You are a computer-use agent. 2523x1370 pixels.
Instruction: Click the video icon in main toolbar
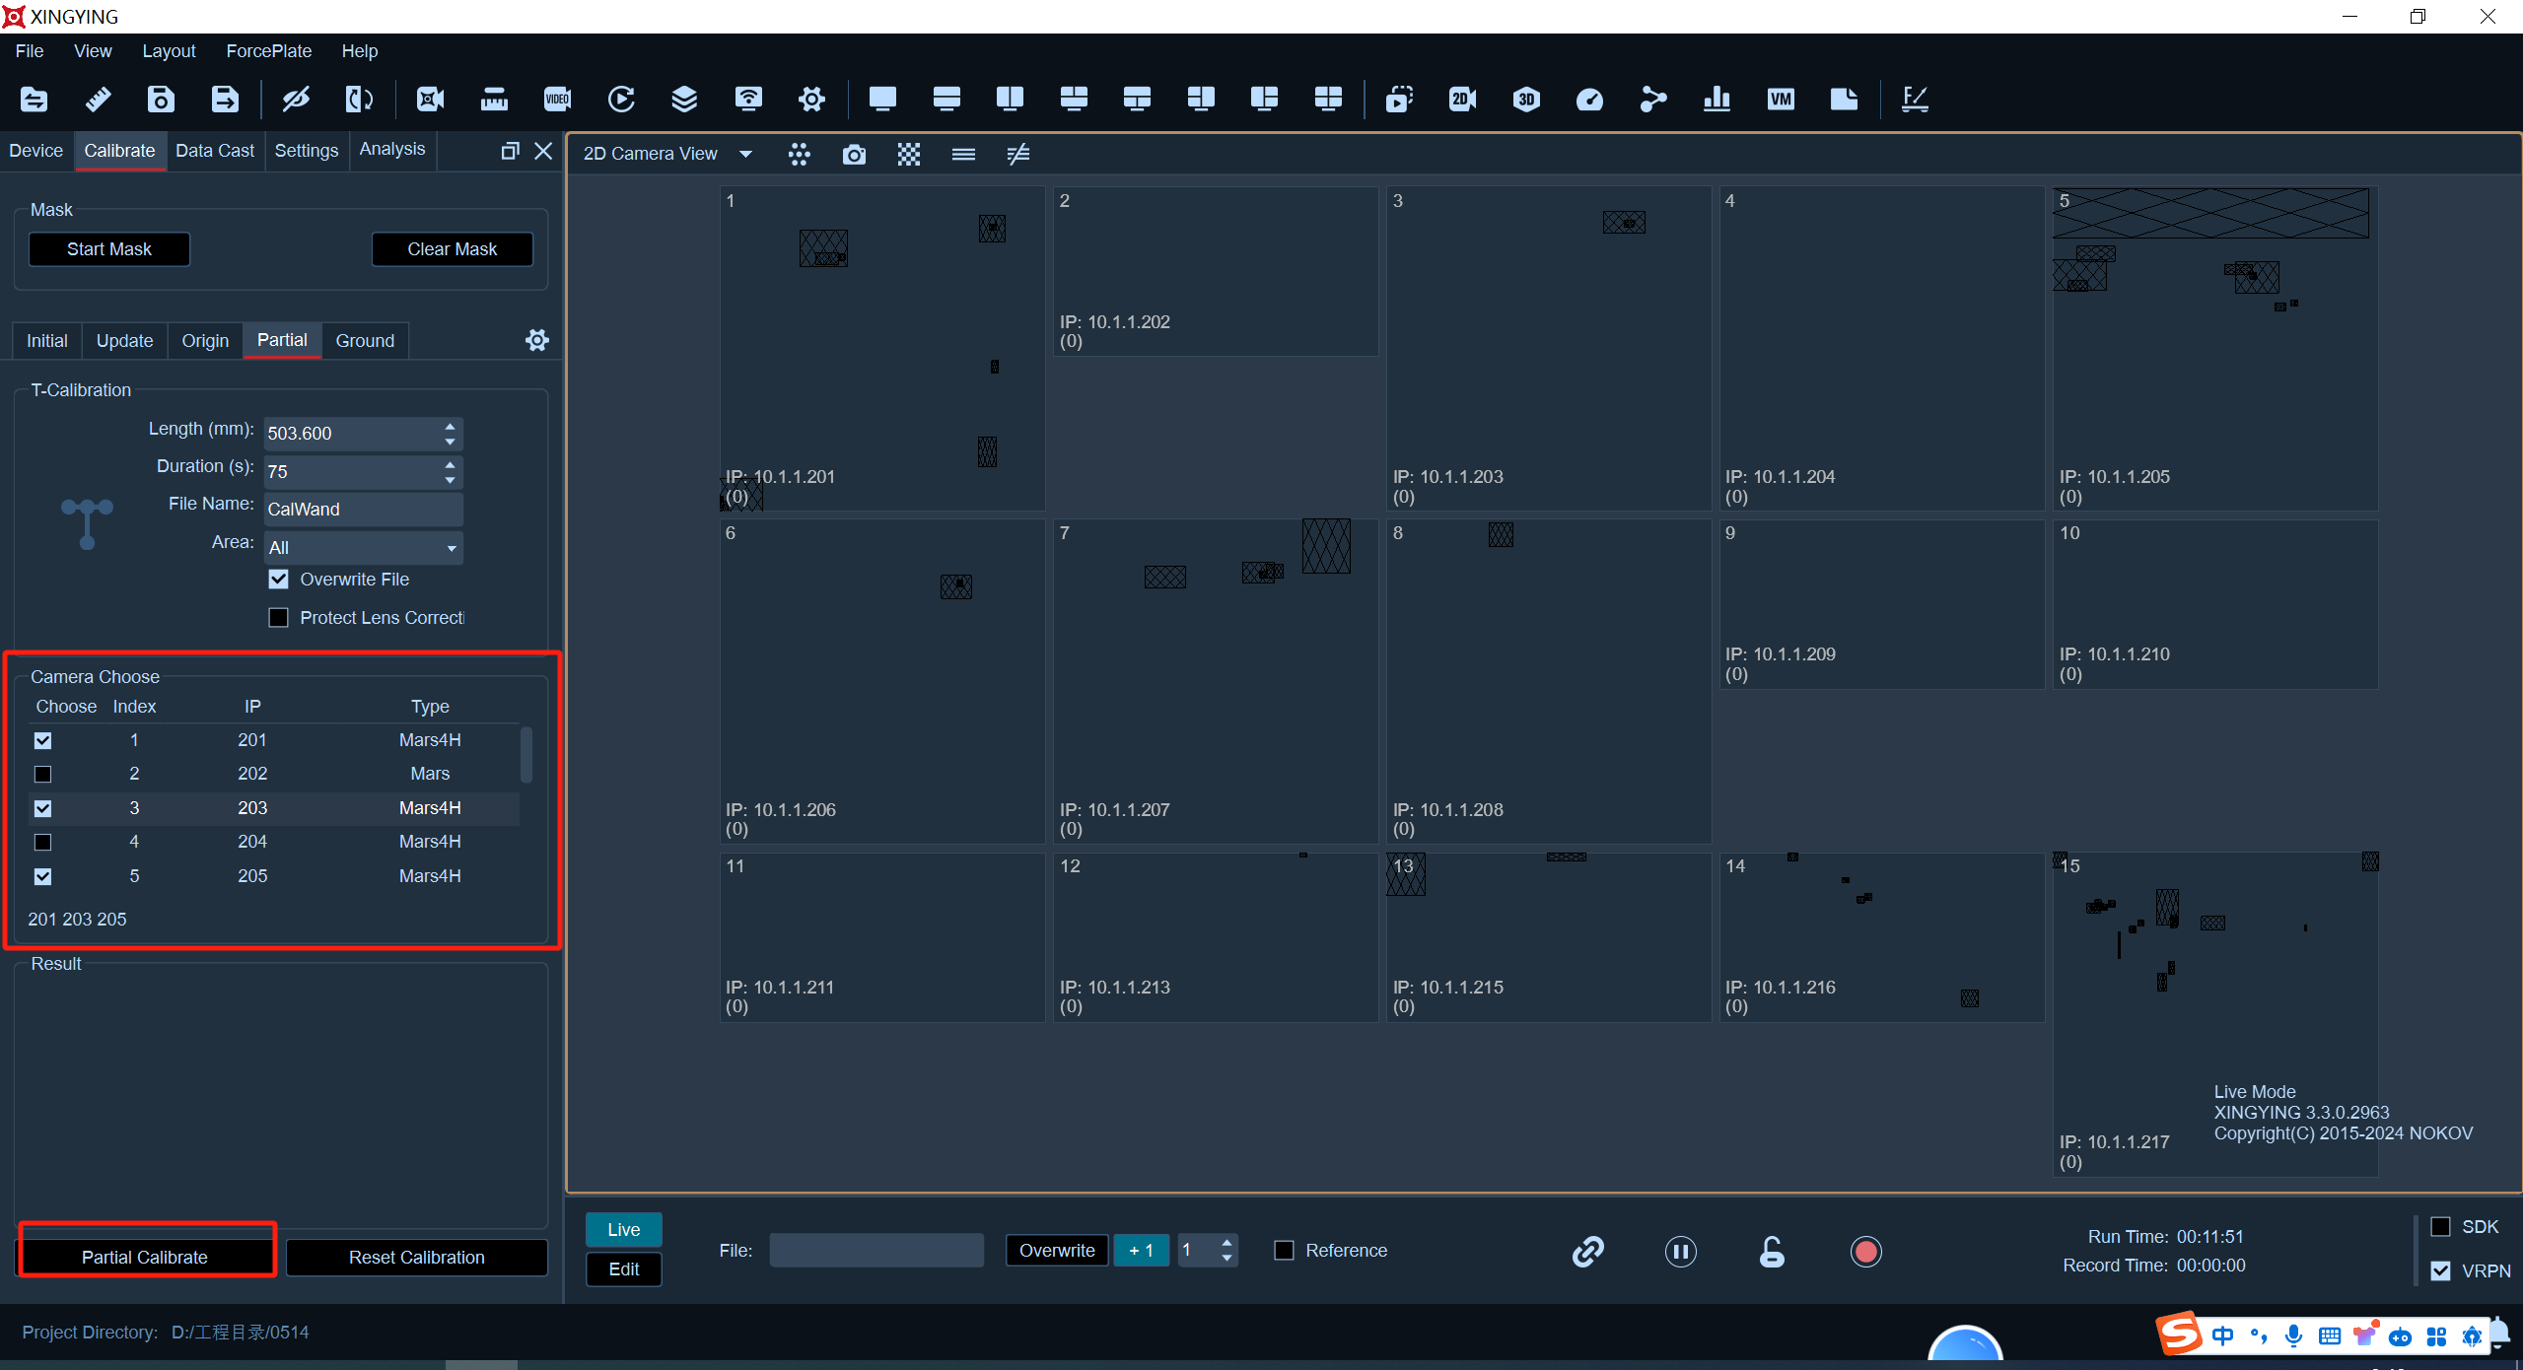[557, 99]
